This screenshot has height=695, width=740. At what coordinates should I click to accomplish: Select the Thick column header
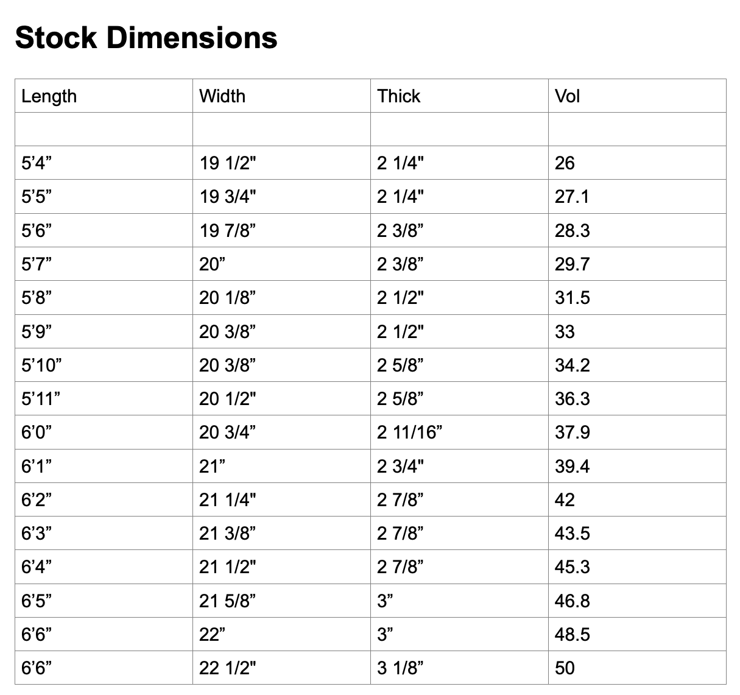click(399, 96)
